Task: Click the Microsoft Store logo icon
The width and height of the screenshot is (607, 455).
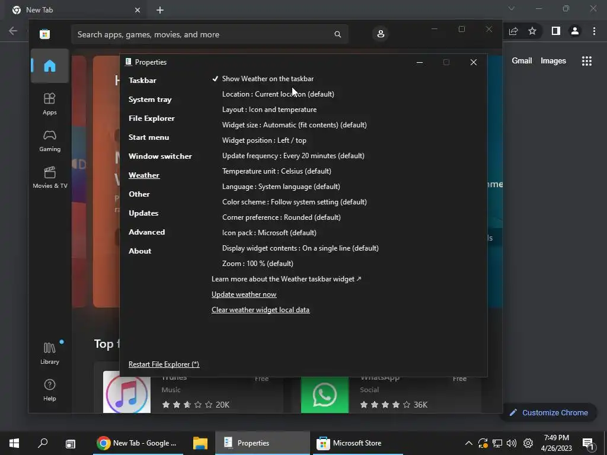Action: pos(44,34)
